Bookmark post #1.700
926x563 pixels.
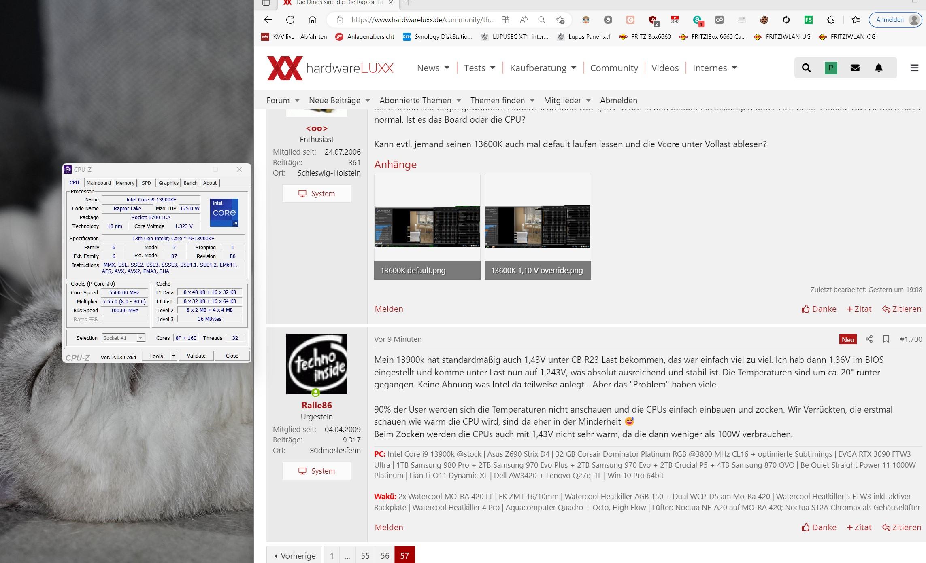(886, 339)
